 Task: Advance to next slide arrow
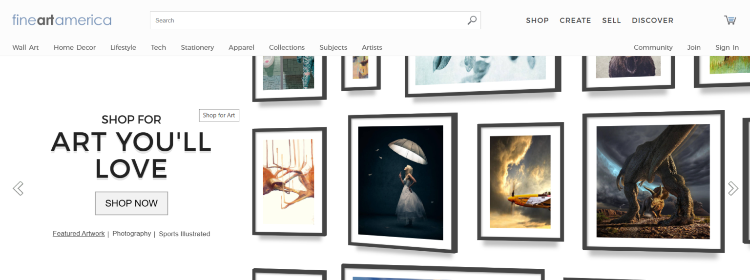tap(732, 188)
